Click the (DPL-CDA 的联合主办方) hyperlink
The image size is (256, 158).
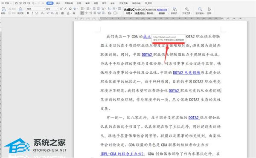[x=122, y=154]
